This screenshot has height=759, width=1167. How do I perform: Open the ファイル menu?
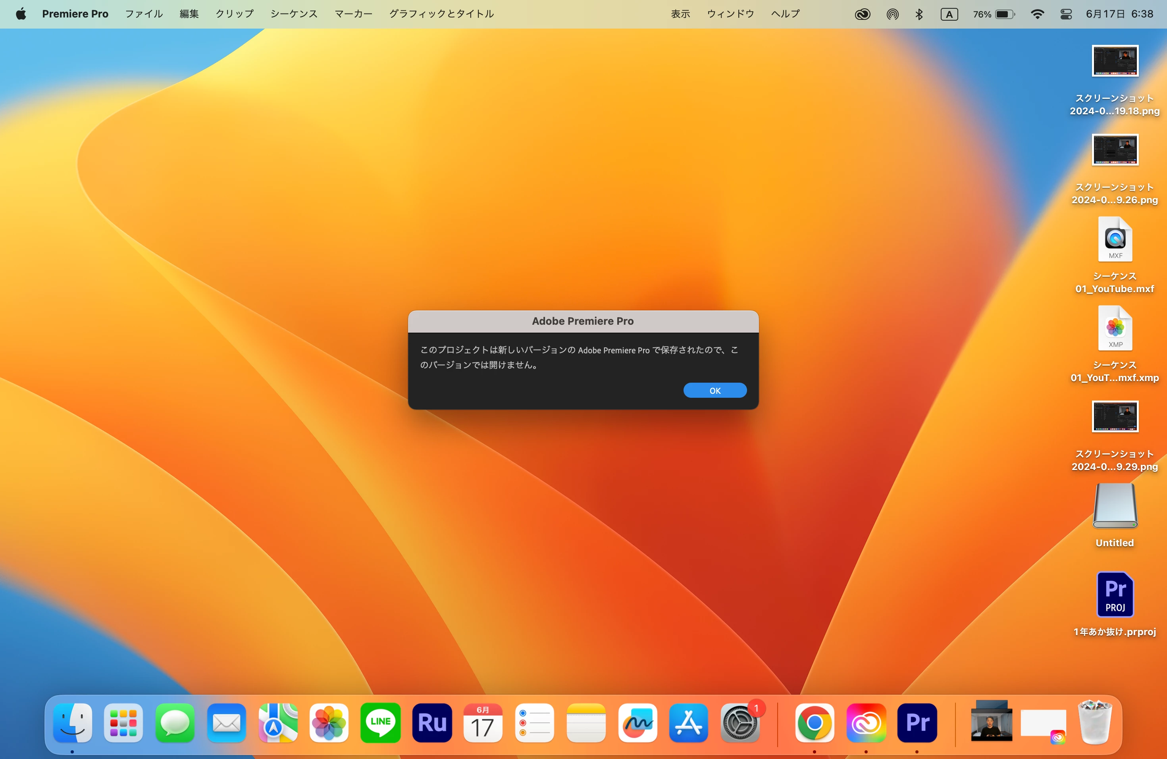[144, 14]
